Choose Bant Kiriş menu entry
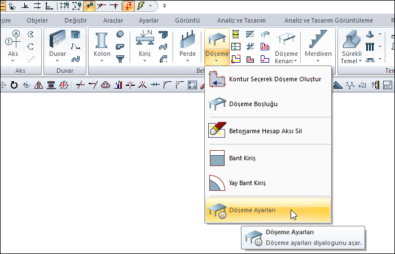 click(268, 158)
